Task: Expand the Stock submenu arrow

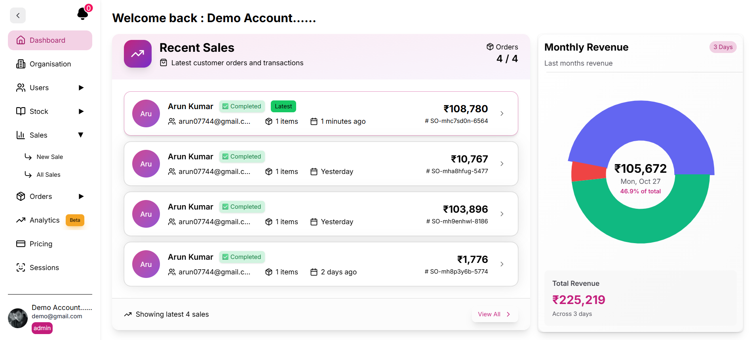Action: (x=81, y=111)
